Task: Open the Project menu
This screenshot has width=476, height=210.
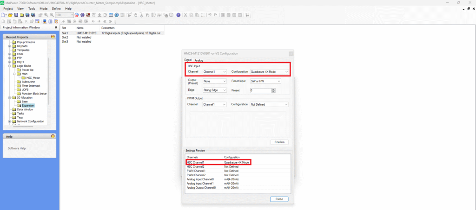Action: [8, 9]
